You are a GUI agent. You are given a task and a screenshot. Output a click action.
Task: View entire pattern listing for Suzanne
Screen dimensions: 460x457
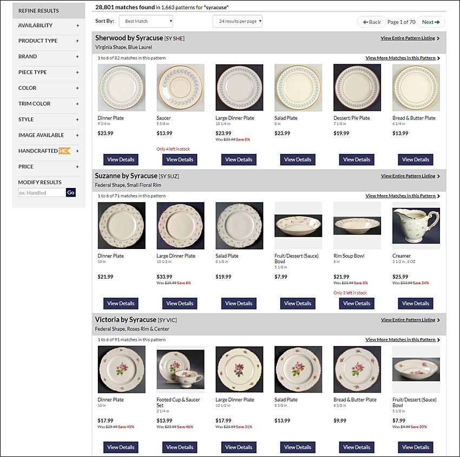pos(410,176)
